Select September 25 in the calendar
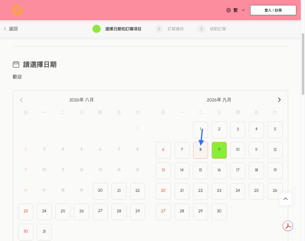 (256, 191)
